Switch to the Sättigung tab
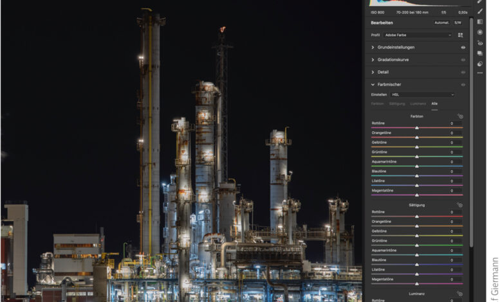The height and width of the screenshot is (302, 502). click(398, 103)
